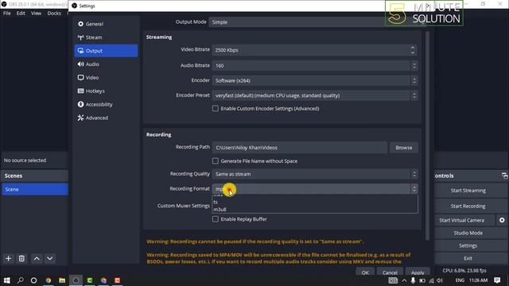Cancel the Settings dialog

390,272
